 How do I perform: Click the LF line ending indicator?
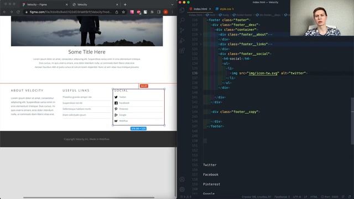[305, 197]
